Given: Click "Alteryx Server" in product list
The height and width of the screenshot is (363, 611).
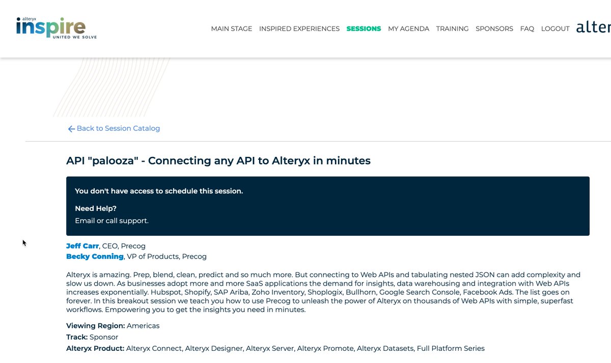Looking at the screenshot, I should pyautogui.click(x=269, y=349).
